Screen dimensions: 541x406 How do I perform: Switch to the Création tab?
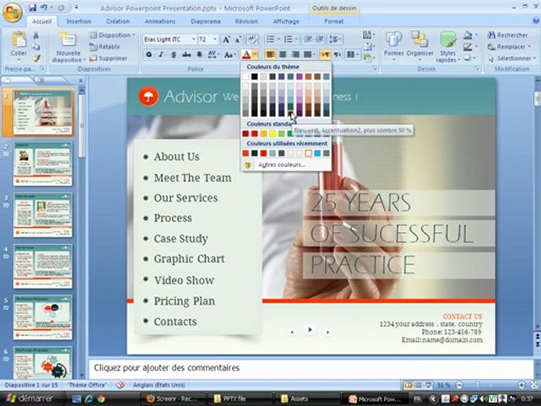click(x=118, y=21)
